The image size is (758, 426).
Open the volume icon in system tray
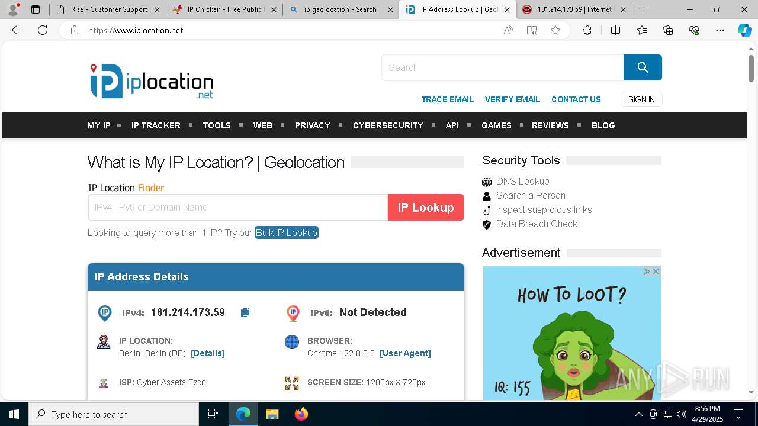click(681, 414)
